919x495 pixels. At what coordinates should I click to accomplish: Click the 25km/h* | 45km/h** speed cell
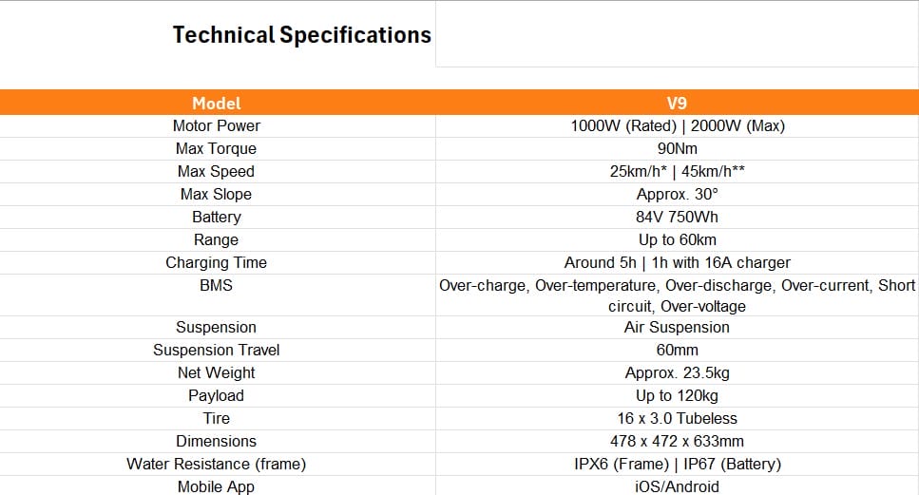[x=677, y=171]
